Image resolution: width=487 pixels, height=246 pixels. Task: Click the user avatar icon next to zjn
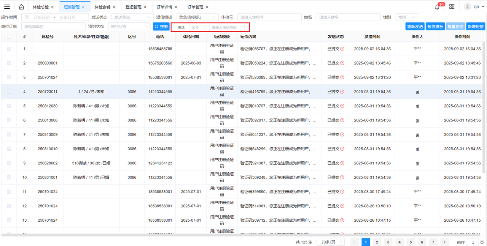468,7
